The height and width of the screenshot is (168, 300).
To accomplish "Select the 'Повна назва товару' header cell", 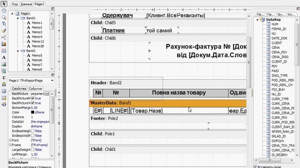I will 179,93.
